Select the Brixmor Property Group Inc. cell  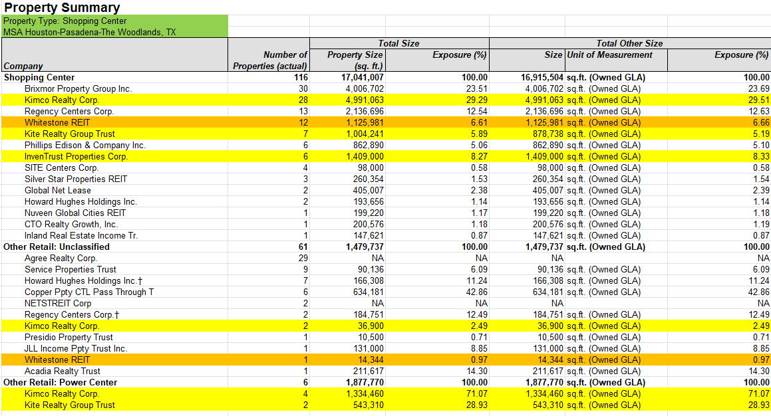pyautogui.click(x=78, y=89)
